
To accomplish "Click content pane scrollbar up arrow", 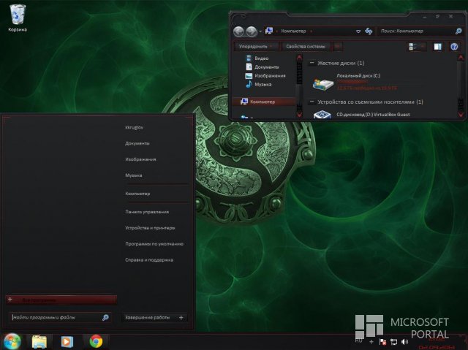I will tap(461, 57).
